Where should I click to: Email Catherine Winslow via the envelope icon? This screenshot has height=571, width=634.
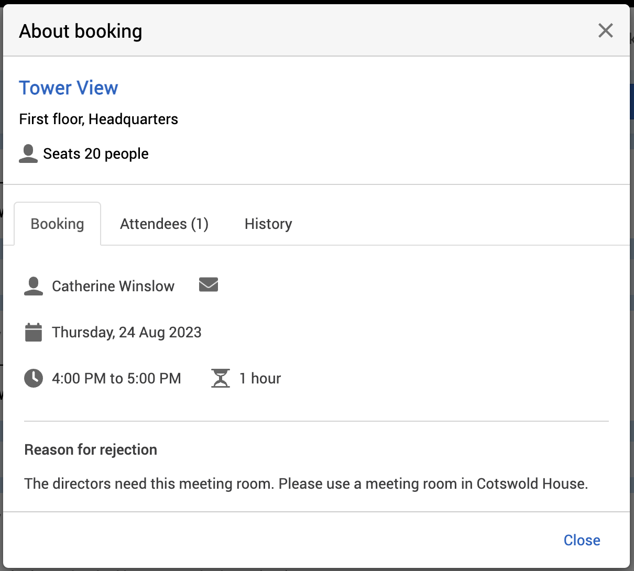pos(209,285)
